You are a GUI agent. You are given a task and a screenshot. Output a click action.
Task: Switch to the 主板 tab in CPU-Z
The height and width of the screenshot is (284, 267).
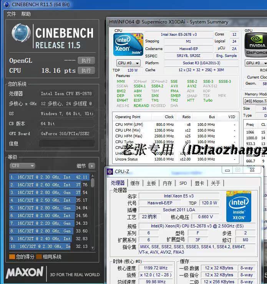151,183
